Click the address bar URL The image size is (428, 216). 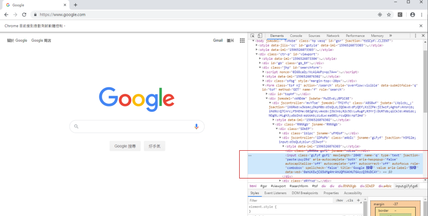(63, 15)
